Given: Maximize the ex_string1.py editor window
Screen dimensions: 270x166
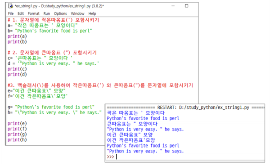Looking at the screenshot, I should 186,6.
